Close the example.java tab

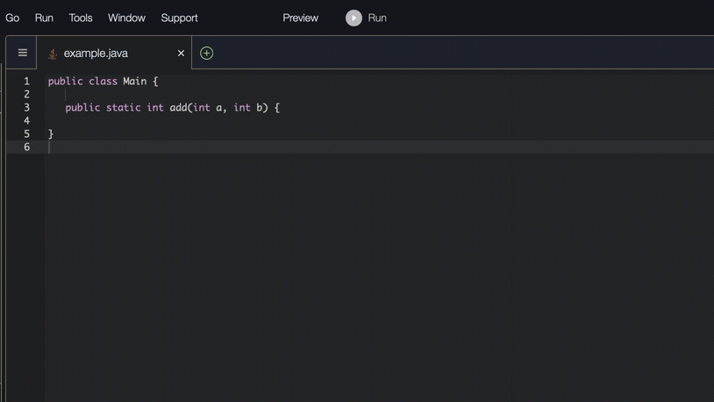pyautogui.click(x=182, y=54)
